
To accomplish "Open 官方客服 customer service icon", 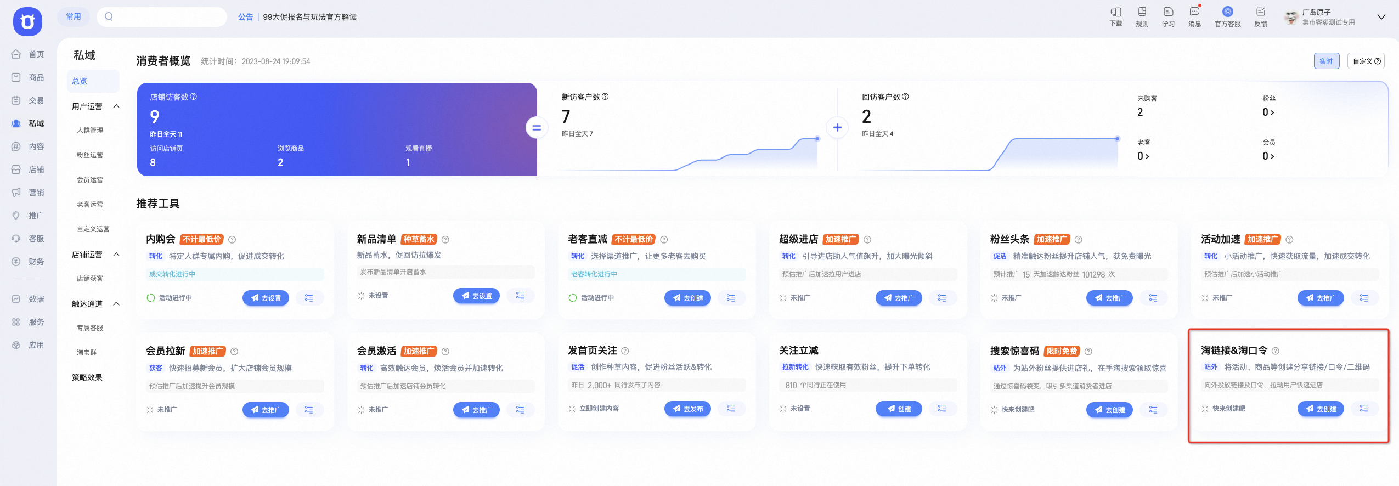I will coord(1227,16).
